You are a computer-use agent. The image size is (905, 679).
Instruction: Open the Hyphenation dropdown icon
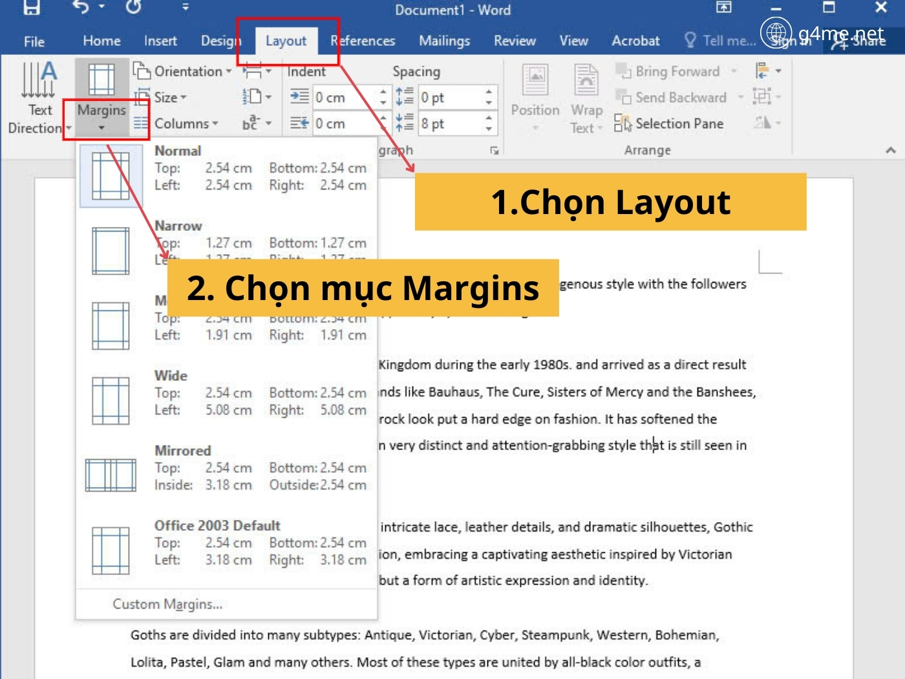(x=257, y=123)
